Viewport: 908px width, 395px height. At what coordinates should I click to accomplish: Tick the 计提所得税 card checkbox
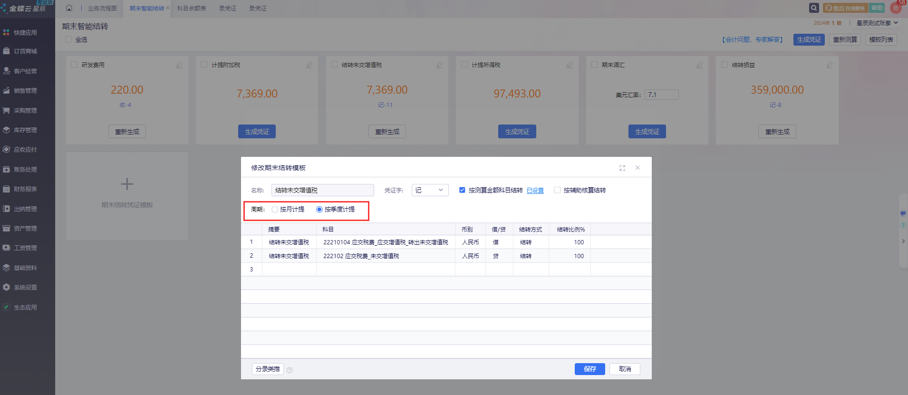pos(464,65)
